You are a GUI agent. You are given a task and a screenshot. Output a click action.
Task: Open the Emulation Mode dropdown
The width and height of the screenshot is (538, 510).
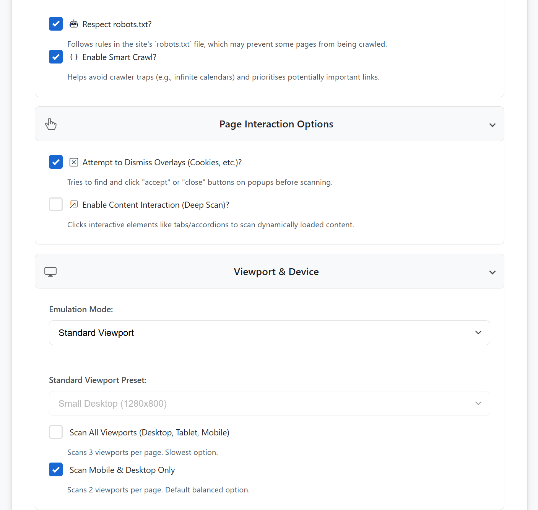tap(269, 333)
